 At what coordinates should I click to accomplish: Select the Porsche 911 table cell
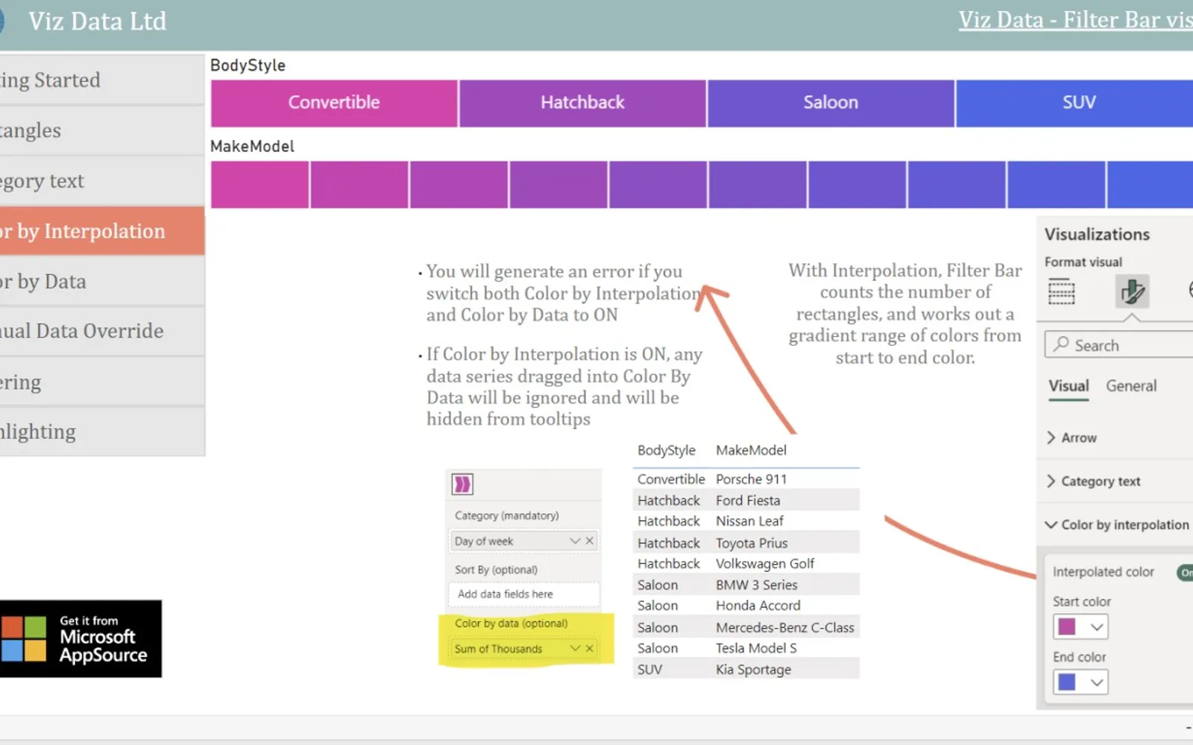751,479
